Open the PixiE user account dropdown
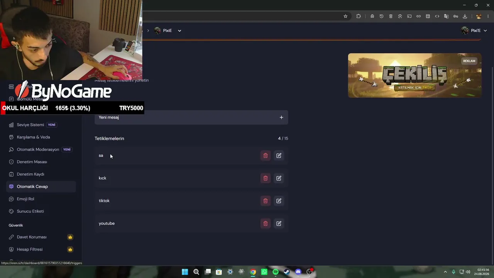Viewport: 494px width, 278px height. coord(474,31)
